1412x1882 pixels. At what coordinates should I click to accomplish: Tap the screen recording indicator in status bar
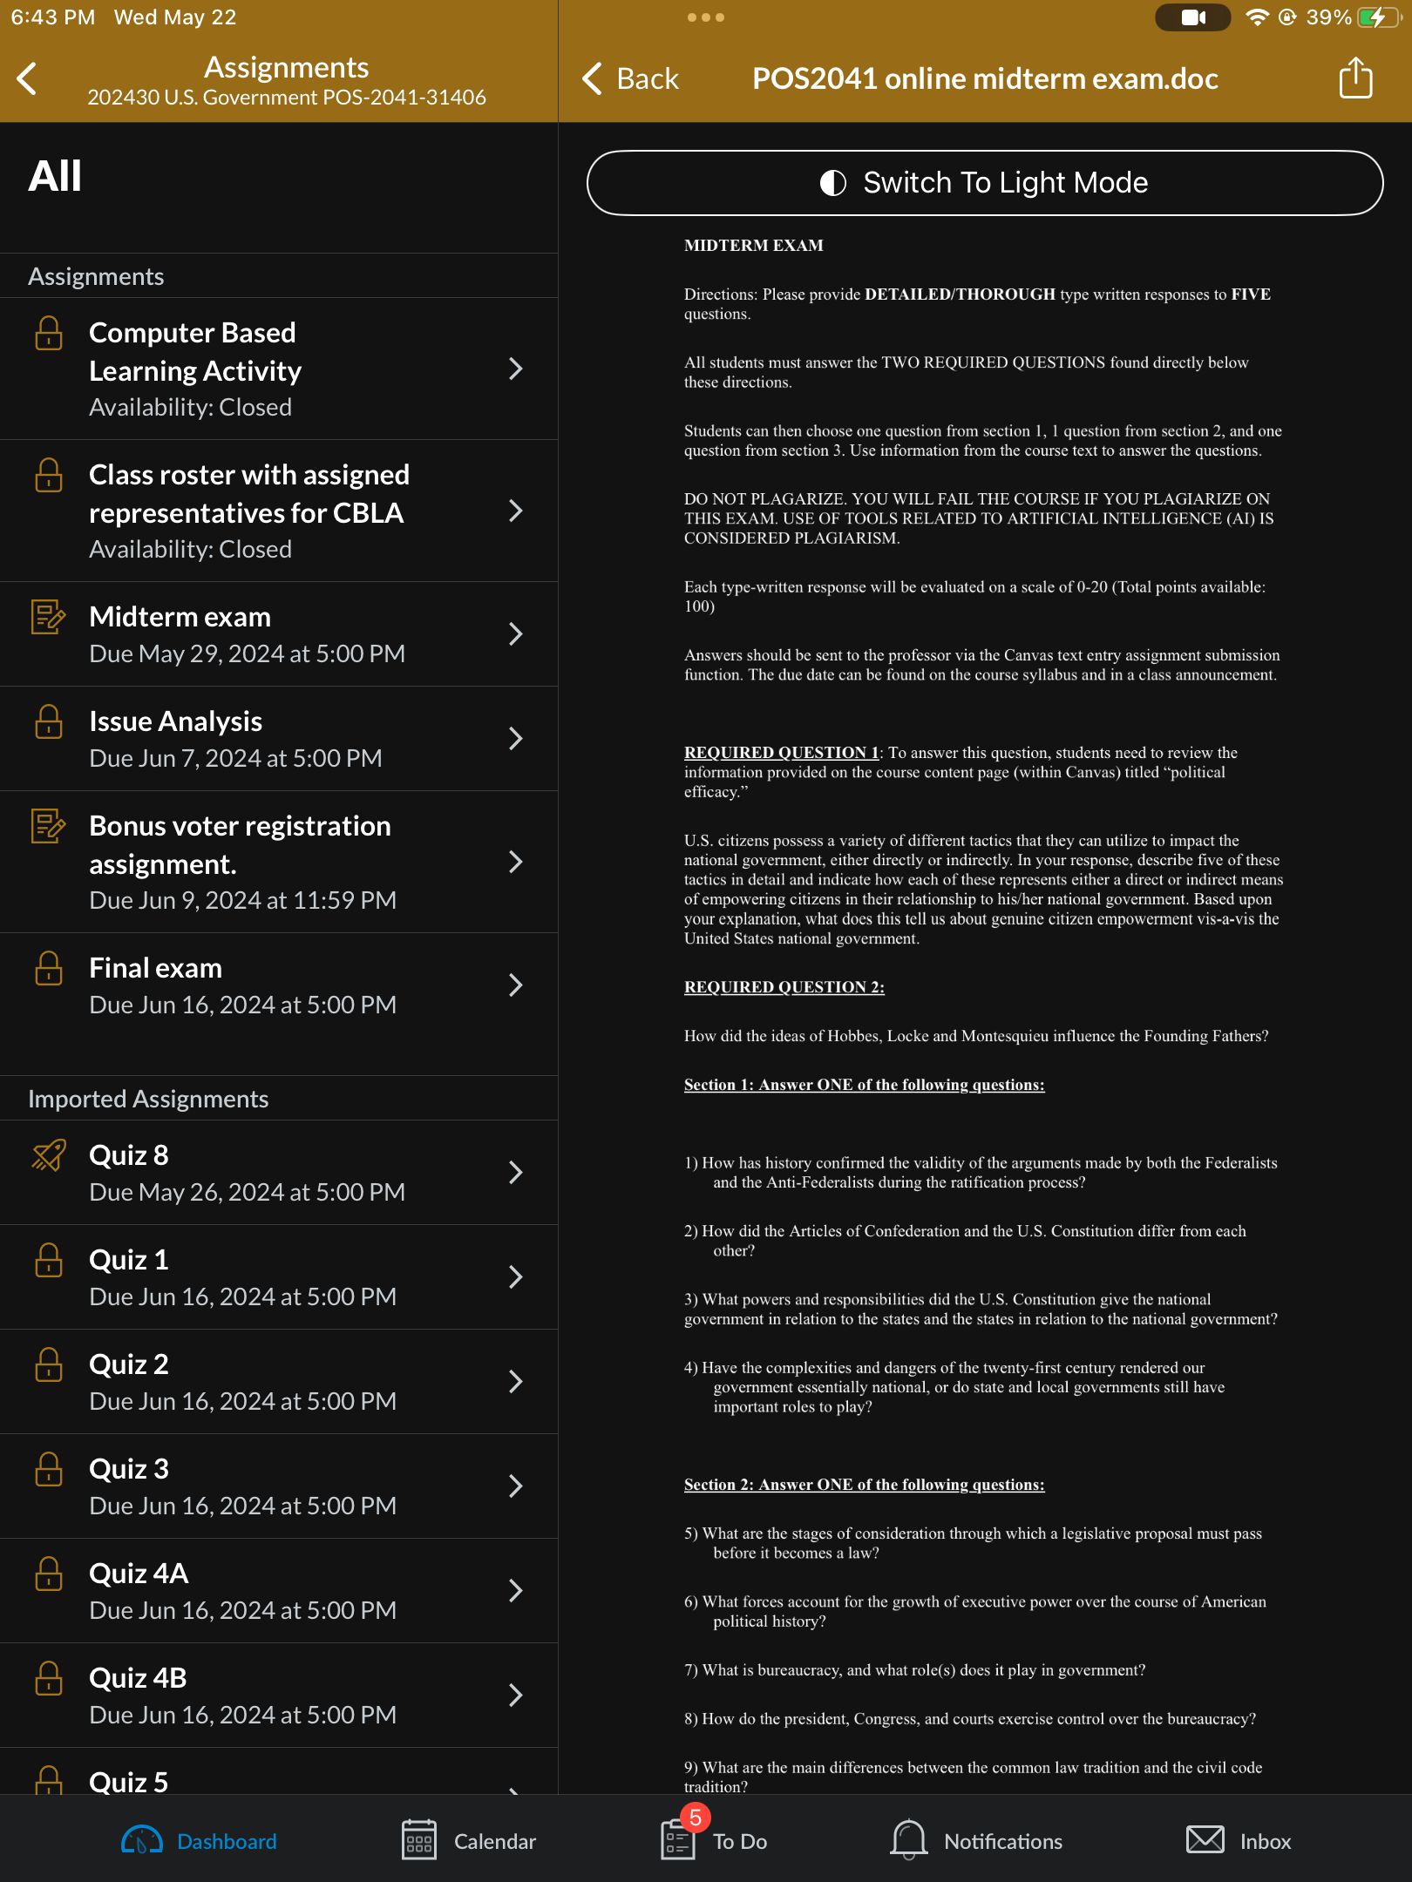click(1192, 17)
